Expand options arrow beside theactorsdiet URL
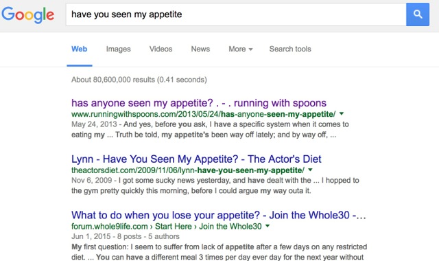This screenshot has width=439, height=261. click(310, 170)
